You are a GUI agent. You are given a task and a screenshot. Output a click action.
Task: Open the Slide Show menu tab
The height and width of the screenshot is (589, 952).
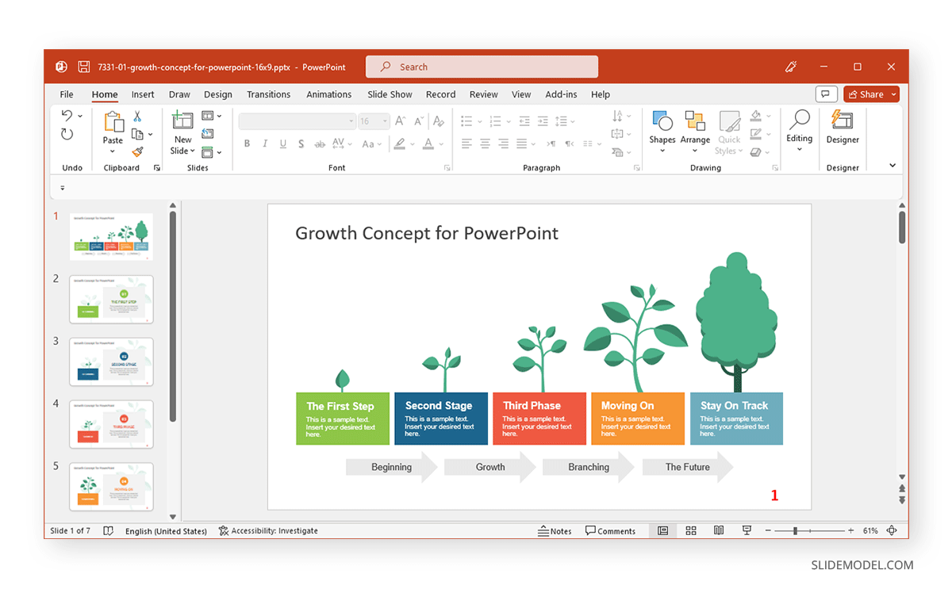(390, 94)
